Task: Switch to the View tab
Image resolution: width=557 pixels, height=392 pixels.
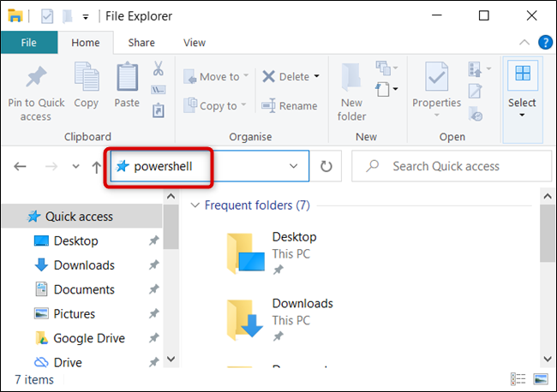Action: (x=195, y=43)
